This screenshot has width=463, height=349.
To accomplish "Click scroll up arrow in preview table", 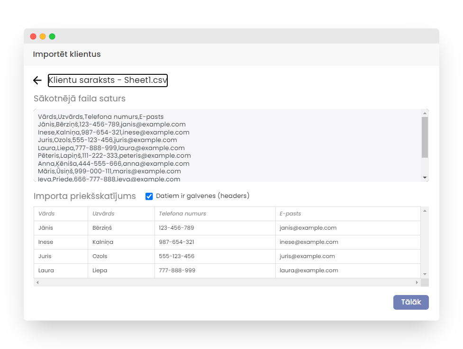I will pos(425,211).
